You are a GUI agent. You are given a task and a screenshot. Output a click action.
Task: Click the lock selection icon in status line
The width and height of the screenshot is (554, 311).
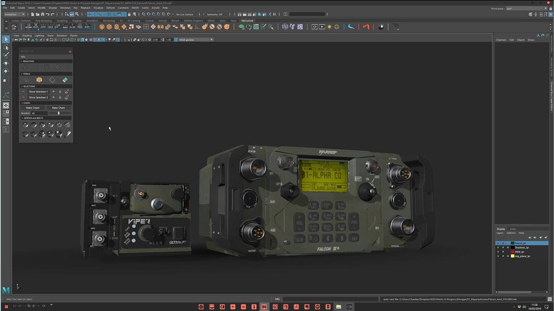point(129,14)
